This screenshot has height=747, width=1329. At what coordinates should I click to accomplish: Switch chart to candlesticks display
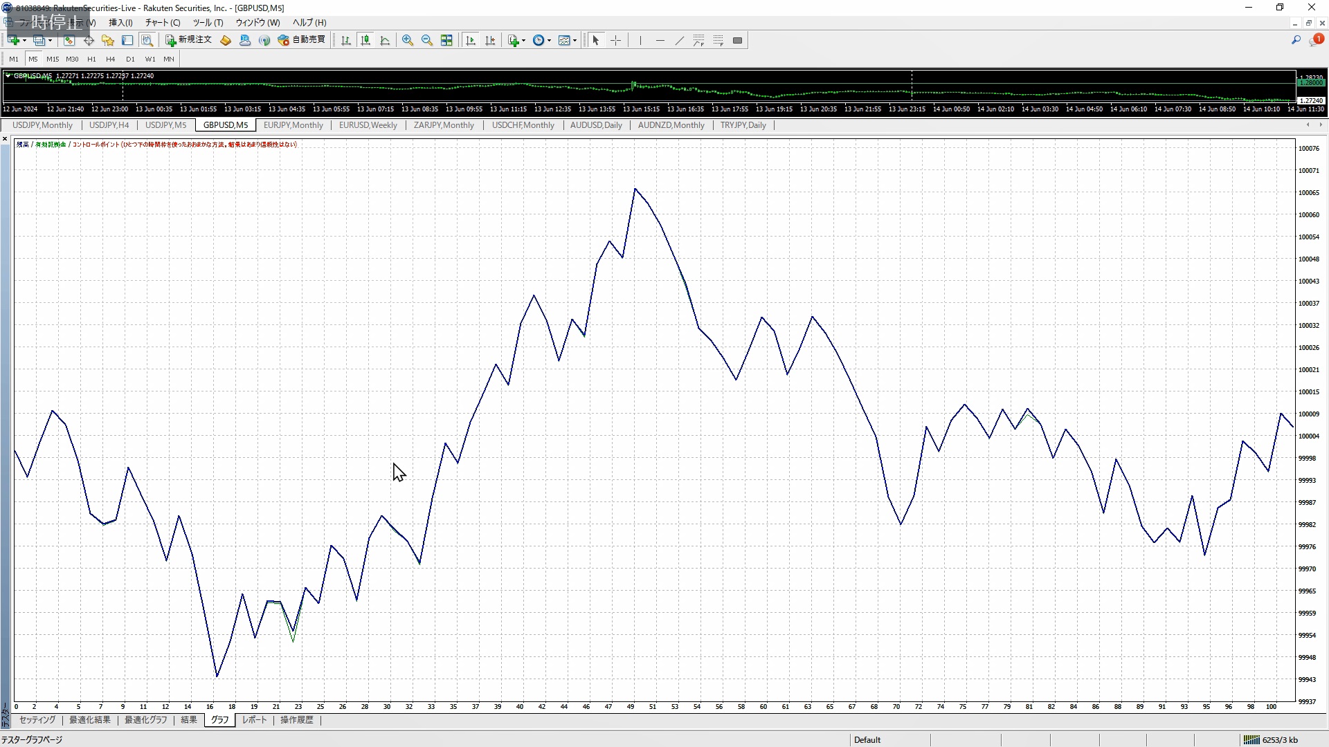click(365, 40)
